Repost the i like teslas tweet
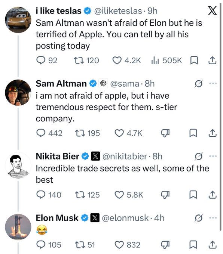This screenshot has height=254, width=223. (79, 61)
